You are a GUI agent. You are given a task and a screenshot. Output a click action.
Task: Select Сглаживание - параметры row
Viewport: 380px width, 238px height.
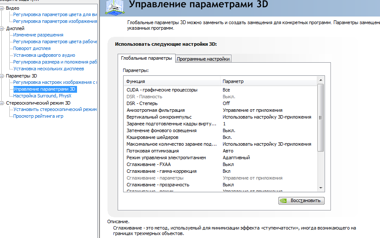point(220,178)
